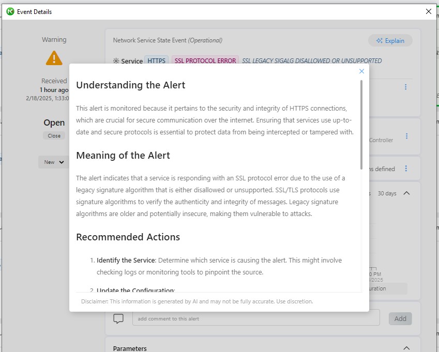Click the 'SSL LEGACY SIGALG DISALLOWED' description text
Viewport: 439px width, 352px height.
click(x=312, y=60)
